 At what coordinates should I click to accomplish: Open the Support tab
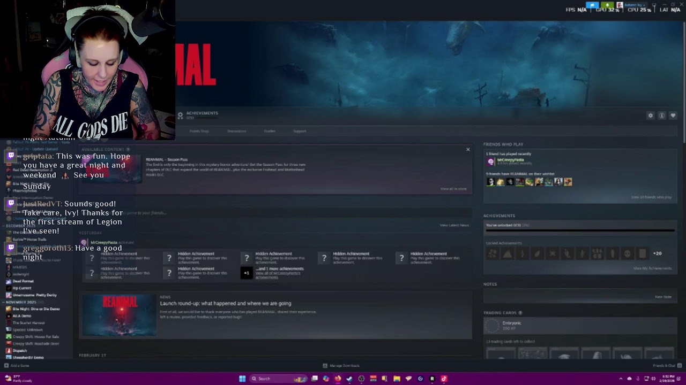[x=300, y=131]
